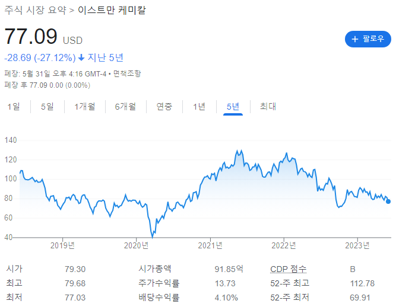Click the plus icon in 팔로우 button
Screen dimensions: 396x307
(x=355, y=39)
